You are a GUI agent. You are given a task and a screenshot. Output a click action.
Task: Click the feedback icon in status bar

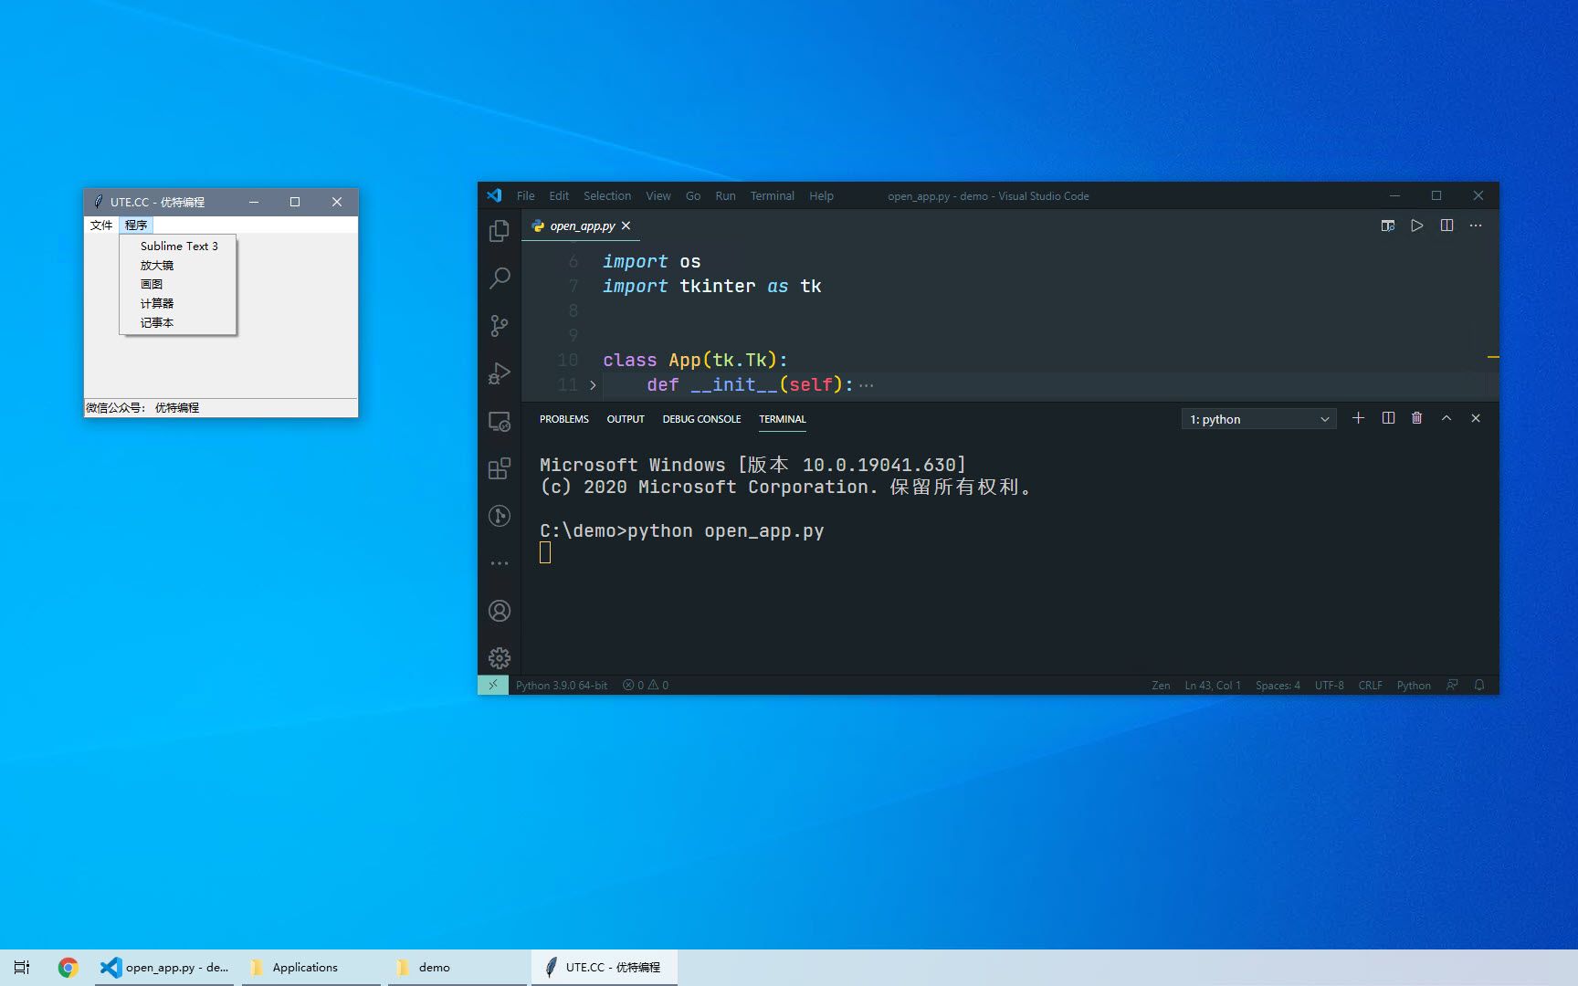click(x=1452, y=685)
